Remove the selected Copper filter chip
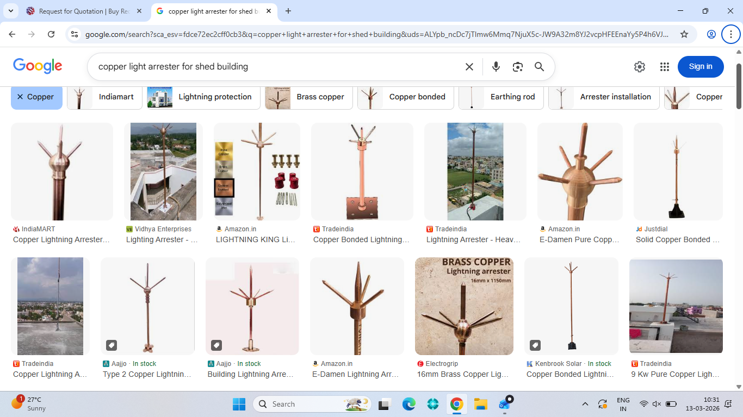The height and width of the screenshot is (417, 743). tap(20, 97)
